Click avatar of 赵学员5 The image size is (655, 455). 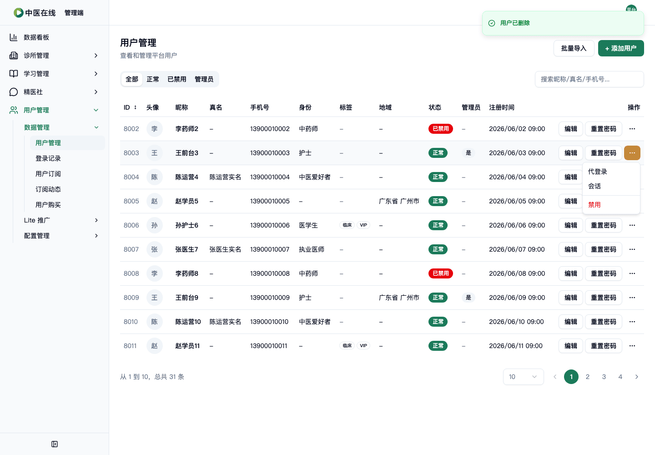tap(155, 201)
